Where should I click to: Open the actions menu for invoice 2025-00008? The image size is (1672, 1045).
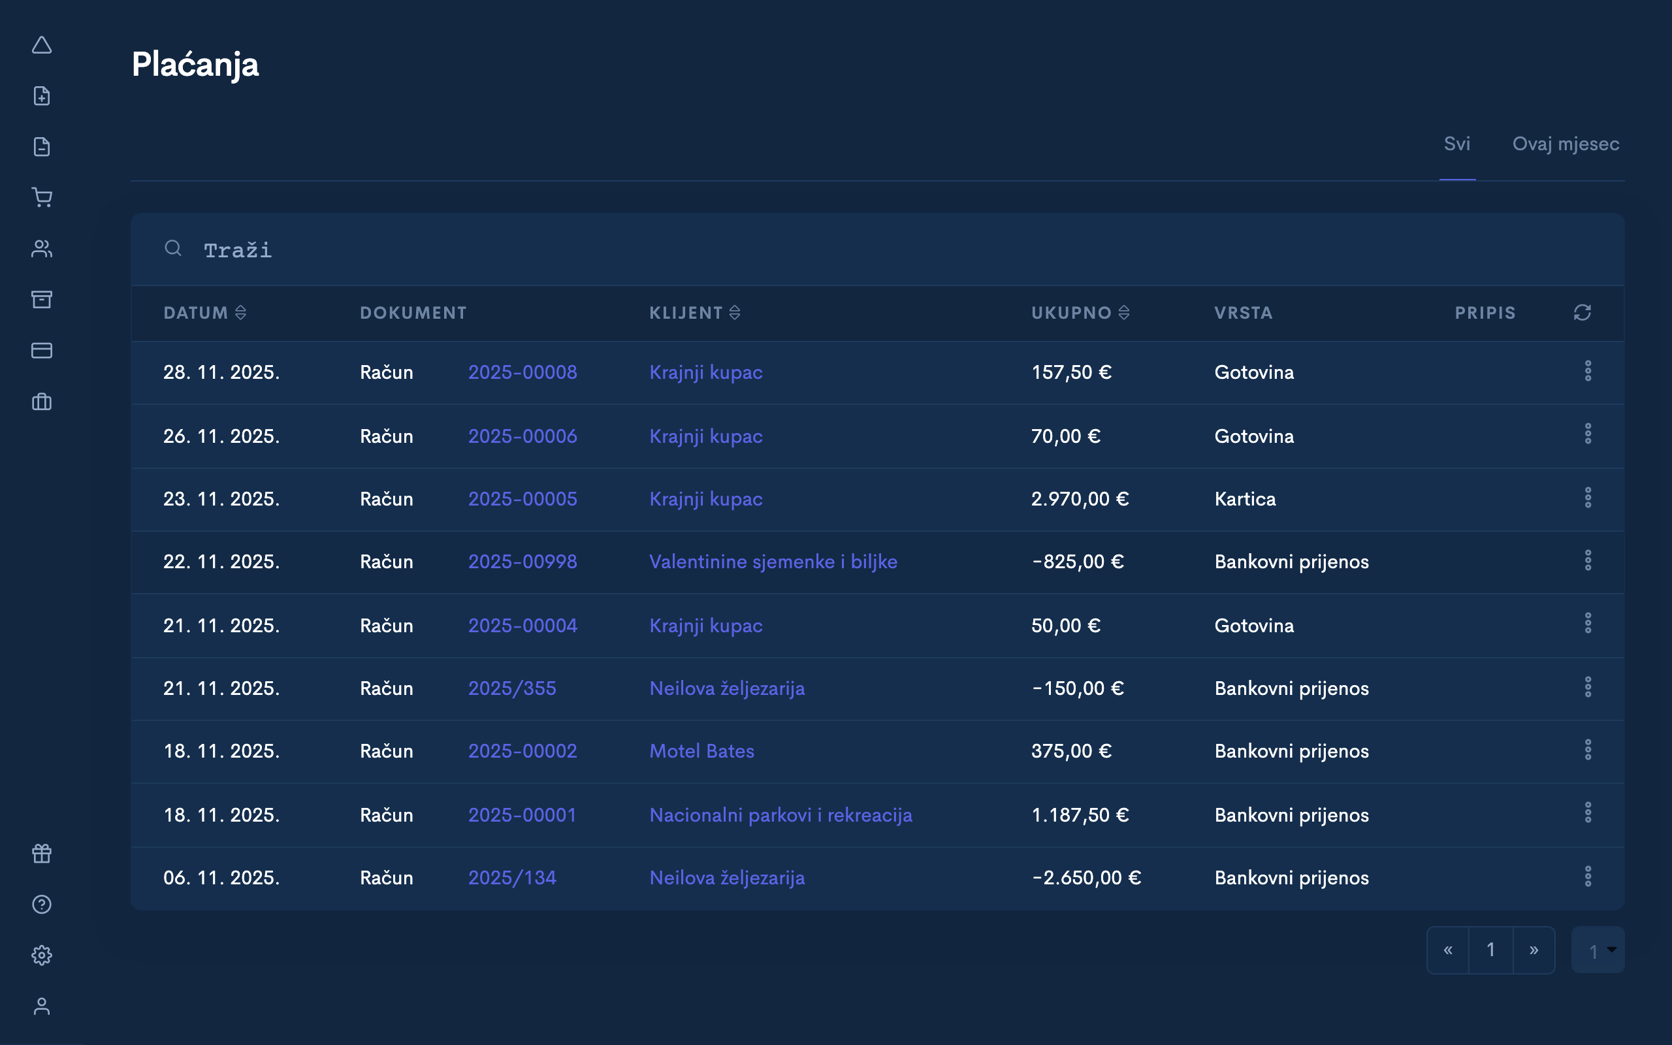pyautogui.click(x=1589, y=371)
